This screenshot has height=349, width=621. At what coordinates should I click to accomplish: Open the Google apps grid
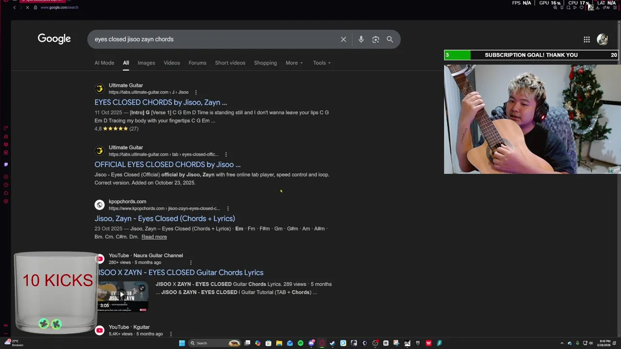point(587,39)
